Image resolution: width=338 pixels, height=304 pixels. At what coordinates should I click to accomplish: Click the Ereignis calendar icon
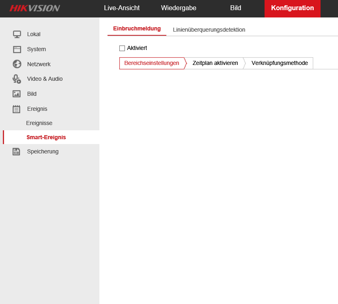point(17,109)
